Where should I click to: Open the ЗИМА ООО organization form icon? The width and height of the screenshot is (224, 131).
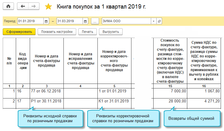(x=159, y=21)
